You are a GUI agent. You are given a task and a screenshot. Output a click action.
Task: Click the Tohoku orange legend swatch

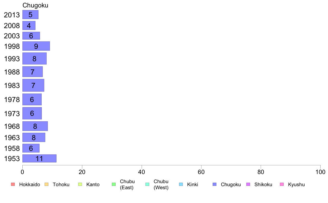[46, 185]
